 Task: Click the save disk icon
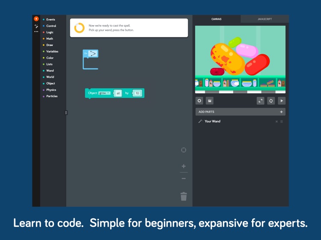210,101
